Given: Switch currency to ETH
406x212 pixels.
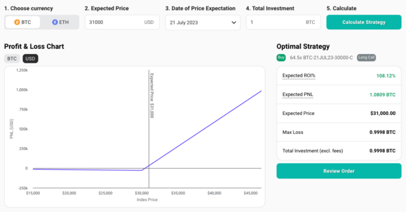Looking at the screenshot, I should pos(60,22).
